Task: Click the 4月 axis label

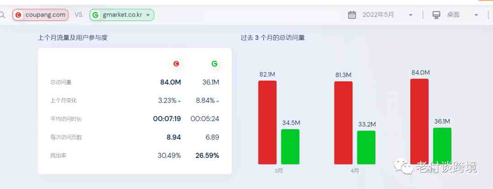Action: [355, 171]
